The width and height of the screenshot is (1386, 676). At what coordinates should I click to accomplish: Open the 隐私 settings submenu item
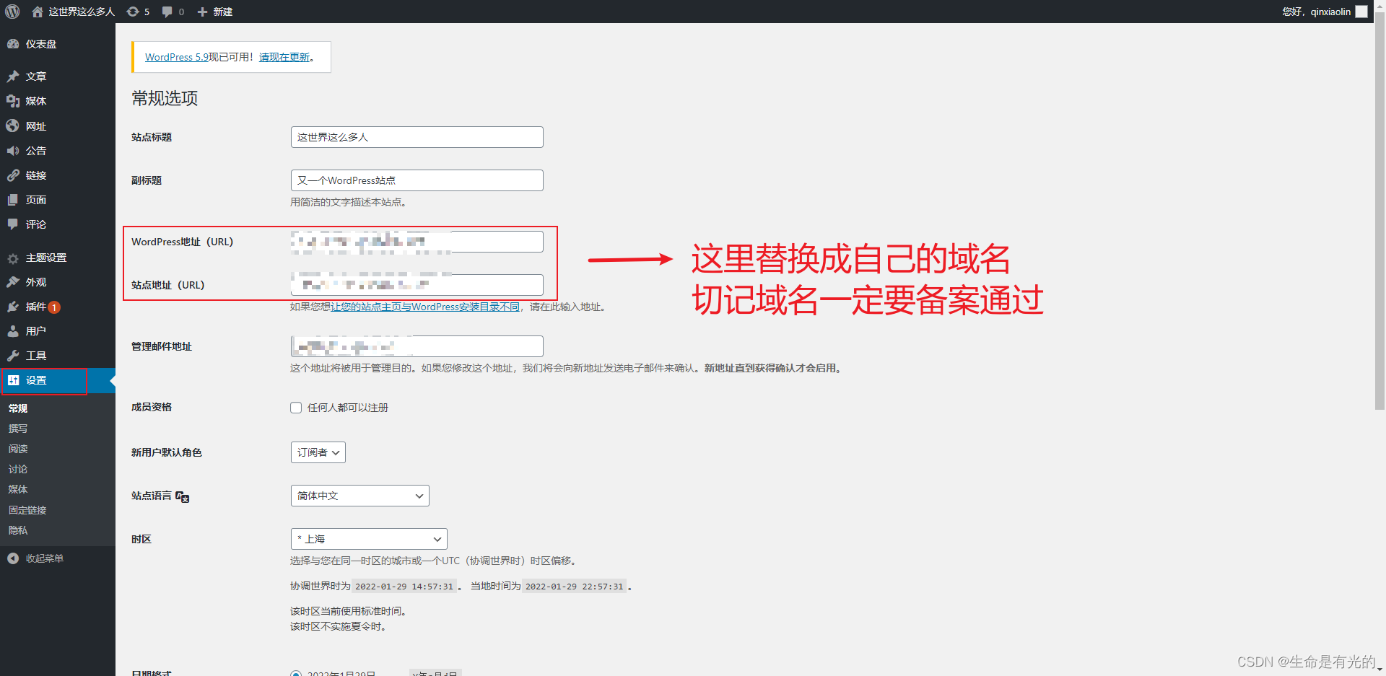[x=18, y=530]
